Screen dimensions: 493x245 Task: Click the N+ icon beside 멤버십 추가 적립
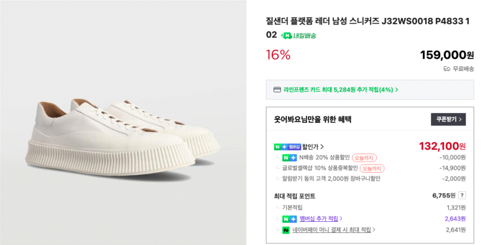coord(289,219)
